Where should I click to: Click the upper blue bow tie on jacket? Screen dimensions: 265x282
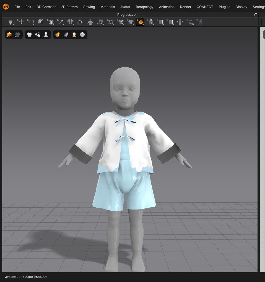pos(125,121)
